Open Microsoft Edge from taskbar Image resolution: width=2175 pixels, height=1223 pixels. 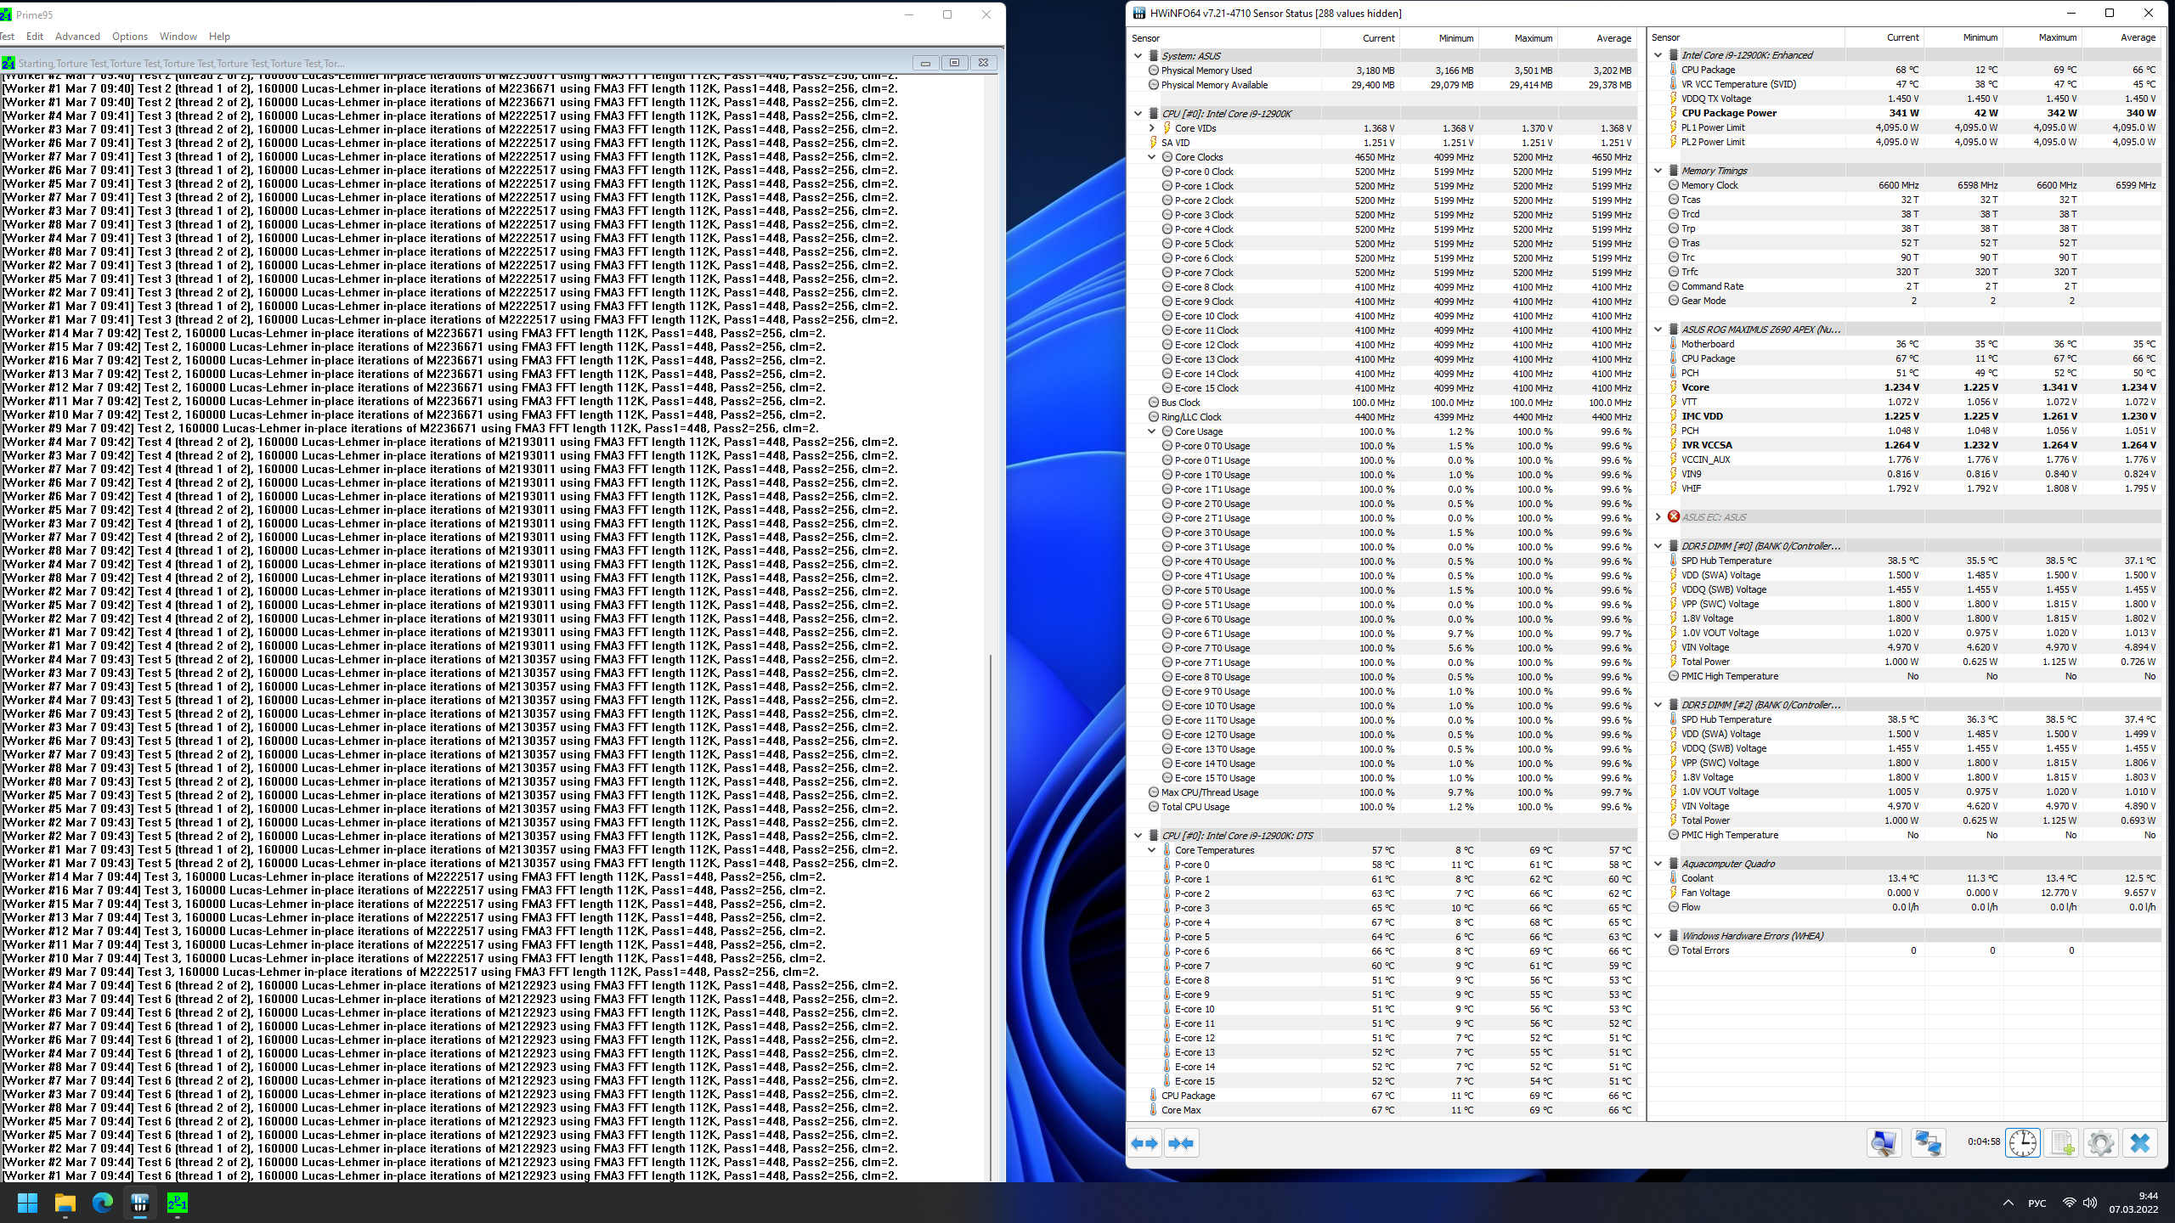[x=103, y=1203]
